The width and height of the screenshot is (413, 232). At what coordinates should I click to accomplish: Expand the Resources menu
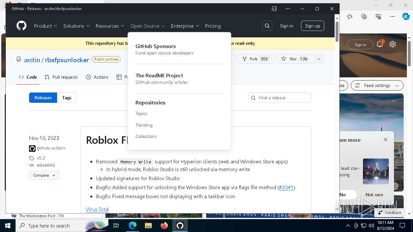click(x=110, y=26)
